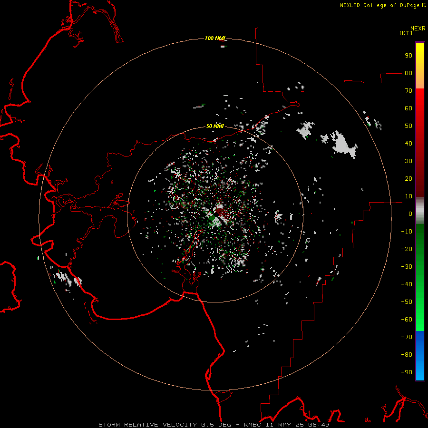
Task: Click the -90 value on velocity scale
Action: click(407, 372)
